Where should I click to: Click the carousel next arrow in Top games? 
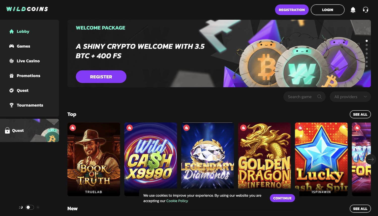[x=371, y=159]
